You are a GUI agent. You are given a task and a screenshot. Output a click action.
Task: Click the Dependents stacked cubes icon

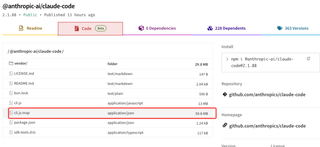(x=210, y=28)
